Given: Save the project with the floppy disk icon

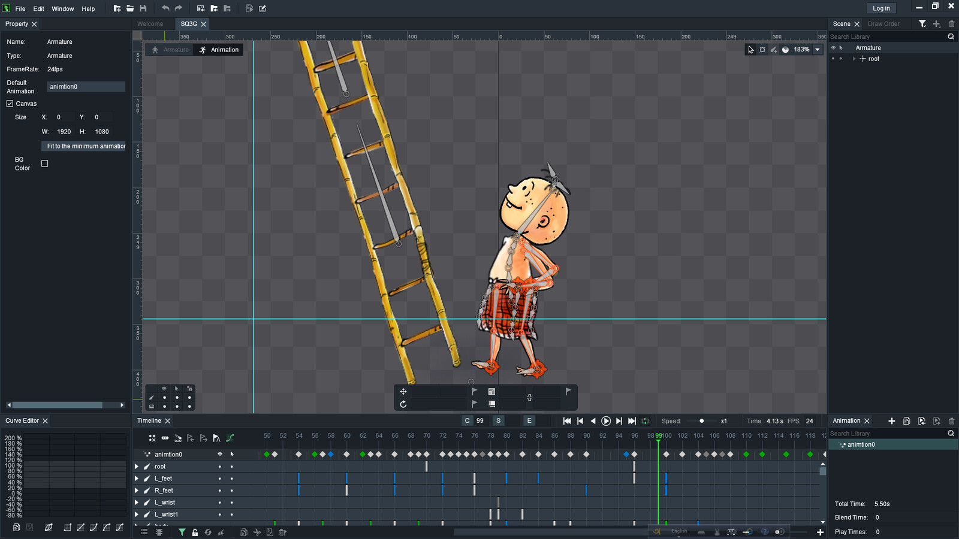Looking at the screenshot, I should tap(143, 8).
